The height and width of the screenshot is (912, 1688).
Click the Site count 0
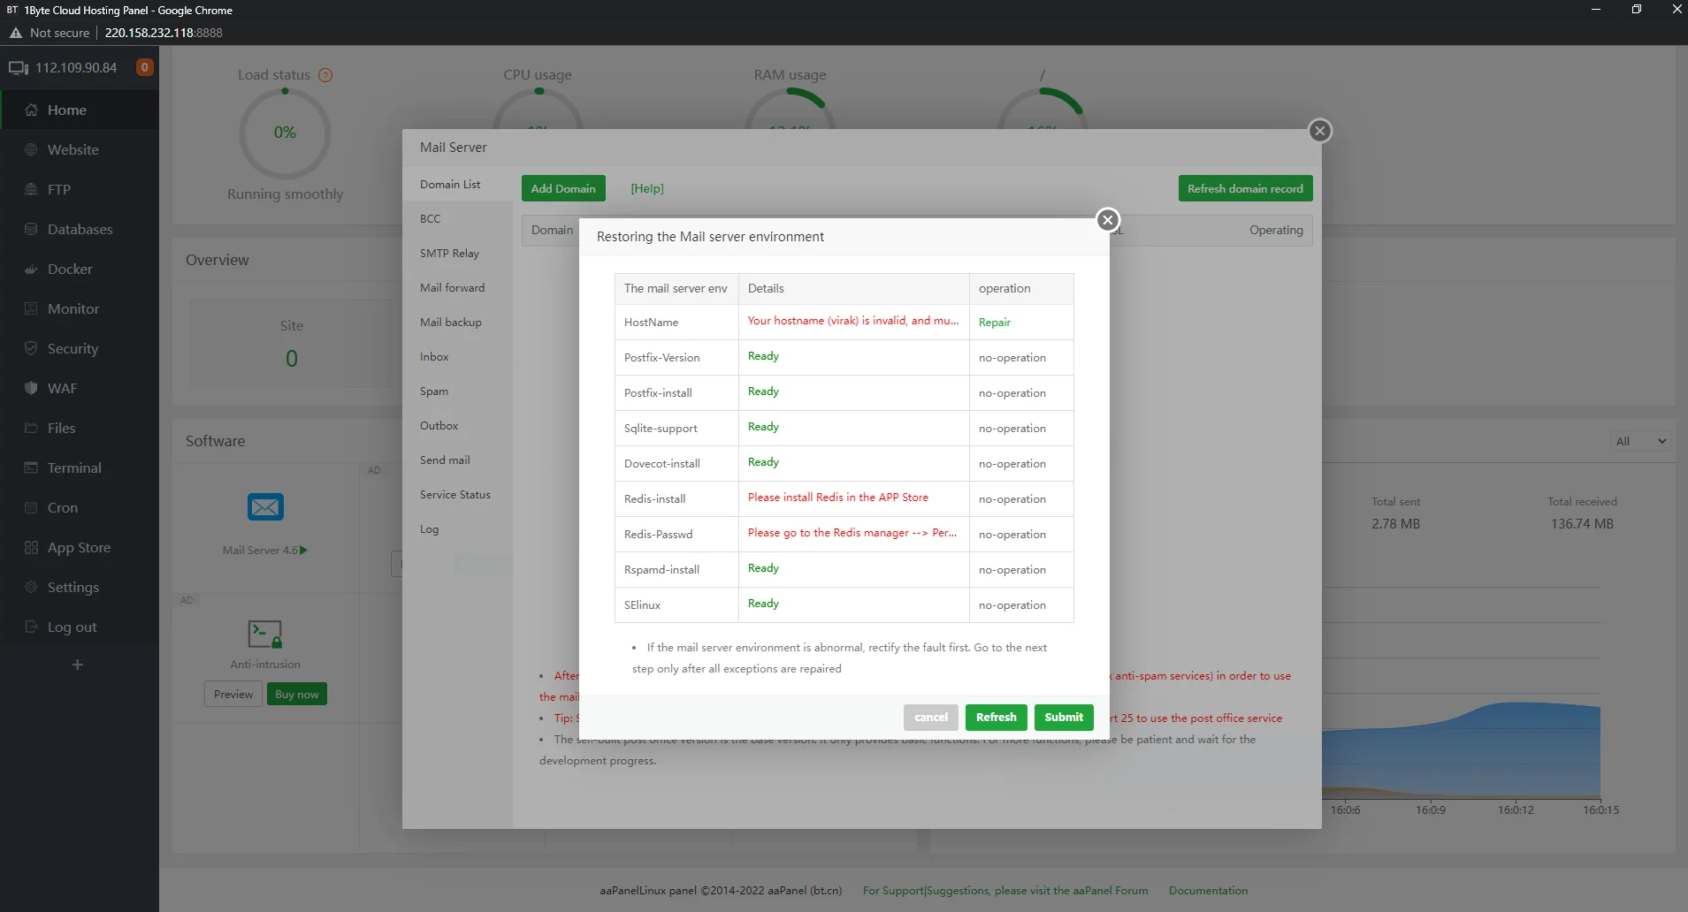pos(292,358)
